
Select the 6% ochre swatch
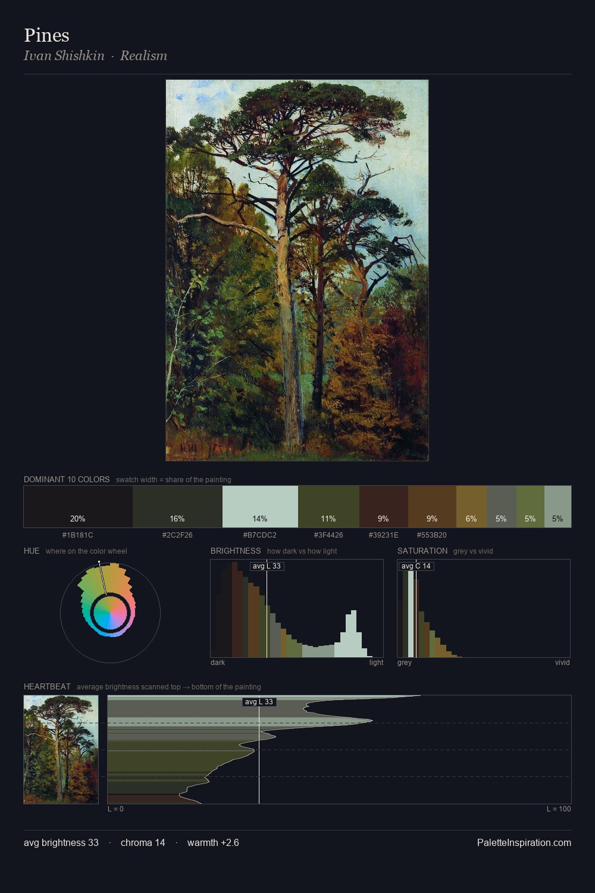point(471,507)
